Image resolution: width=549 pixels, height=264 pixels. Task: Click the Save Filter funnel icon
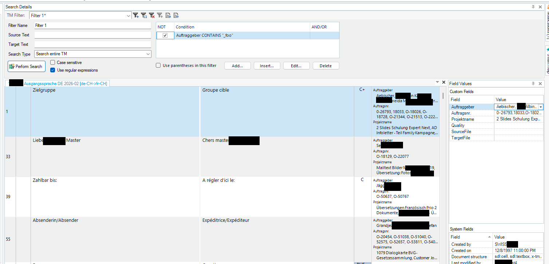(x=144, y=15)
